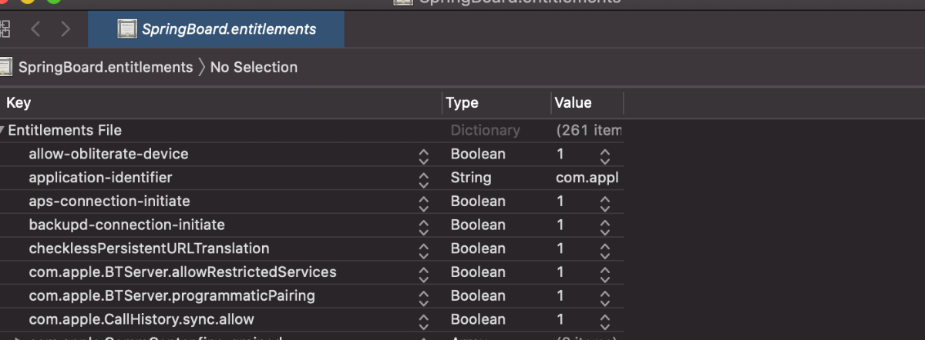Toggle the value stepper for allow-obliterate-device
This screenshot has width=925, height=340.
(605, 156)
